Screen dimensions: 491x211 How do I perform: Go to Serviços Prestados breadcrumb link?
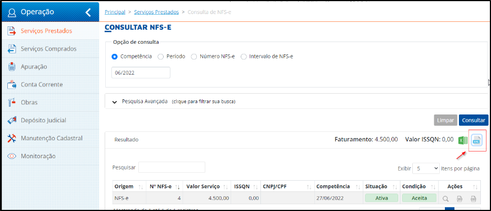click(156, 12)
